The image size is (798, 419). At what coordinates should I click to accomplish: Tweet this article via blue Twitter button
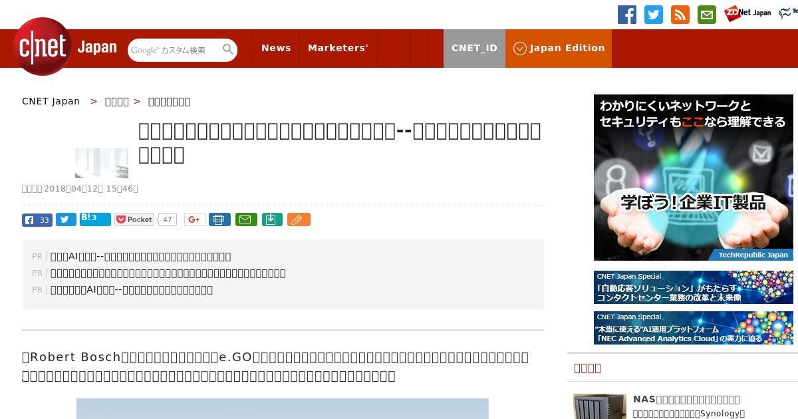[66, 220]
